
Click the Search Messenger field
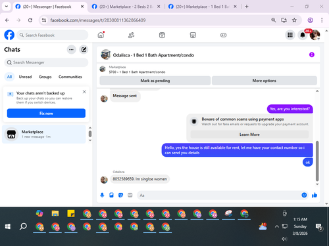click(x=46, y=62)
